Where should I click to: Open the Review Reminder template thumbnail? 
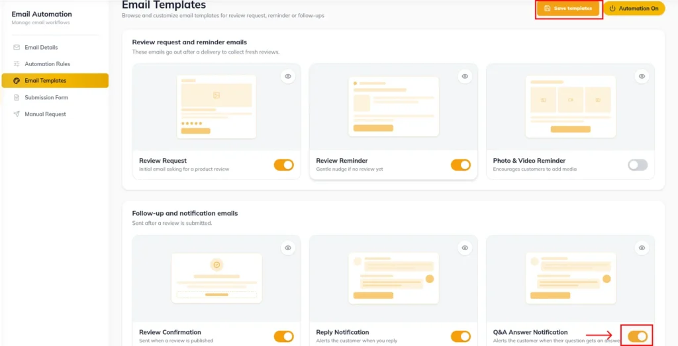pyautogui.click(x=393, y=107)
